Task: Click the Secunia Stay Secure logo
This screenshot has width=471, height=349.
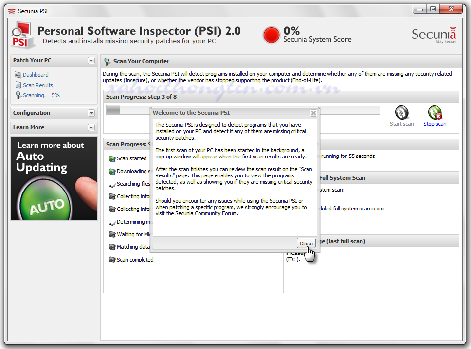Action: point(434,35)
